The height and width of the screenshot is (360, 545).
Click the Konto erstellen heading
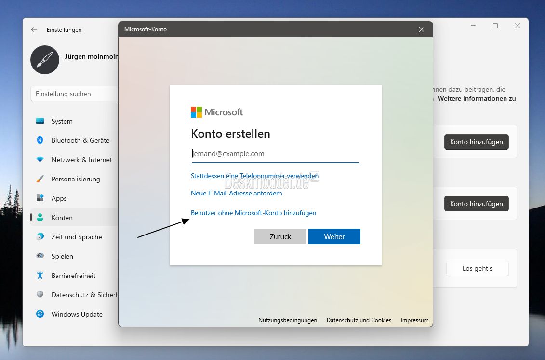coord(230,134)
